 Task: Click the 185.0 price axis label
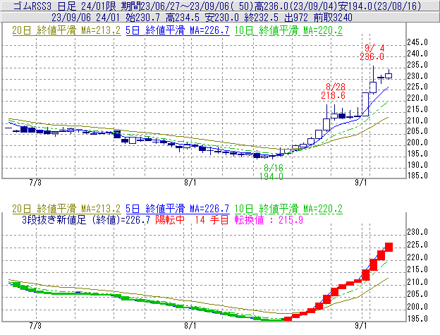click(417, 176)
